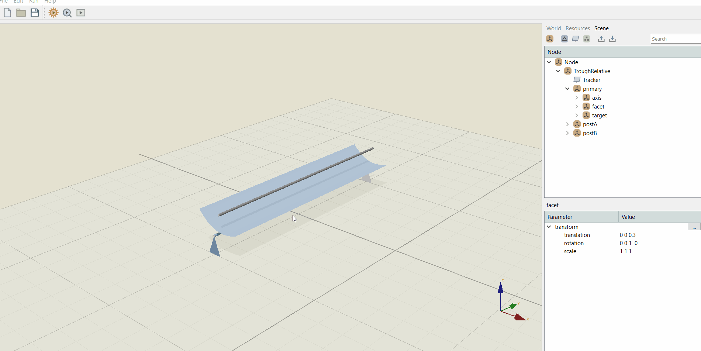Click the TroughRelative node icon
701x351 pixels.
click(568, 71)
